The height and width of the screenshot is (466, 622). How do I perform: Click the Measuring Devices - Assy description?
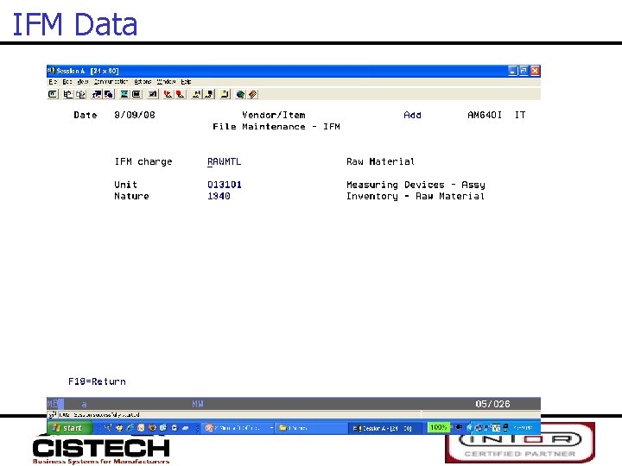(x=416, y=185)
